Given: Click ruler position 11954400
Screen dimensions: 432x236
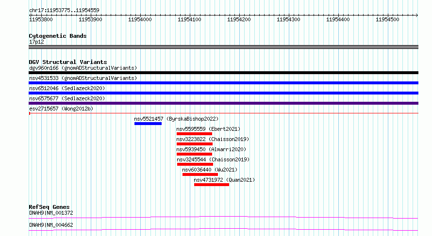Looking at the screenshot, I should (338, 19).
